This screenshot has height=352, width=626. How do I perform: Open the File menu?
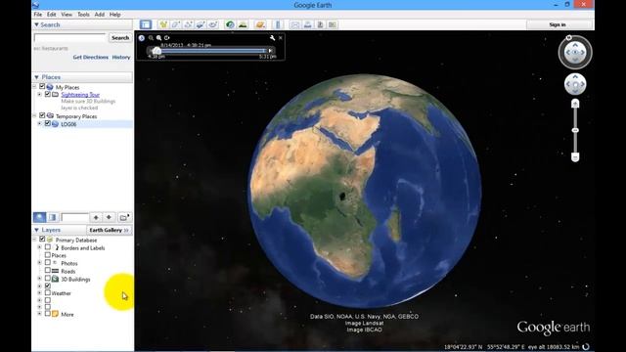(x=38, y=15)
